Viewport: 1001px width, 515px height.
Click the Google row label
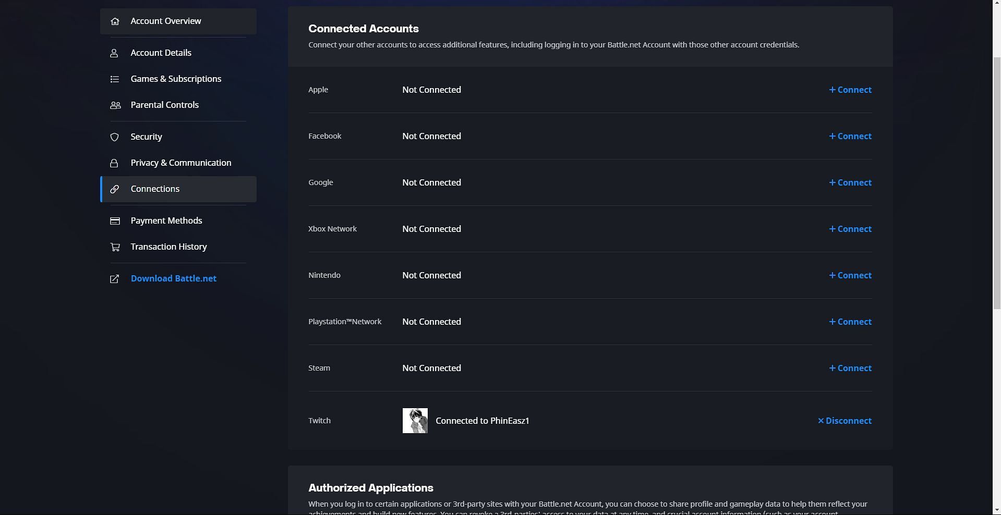[x=321, y=182]
